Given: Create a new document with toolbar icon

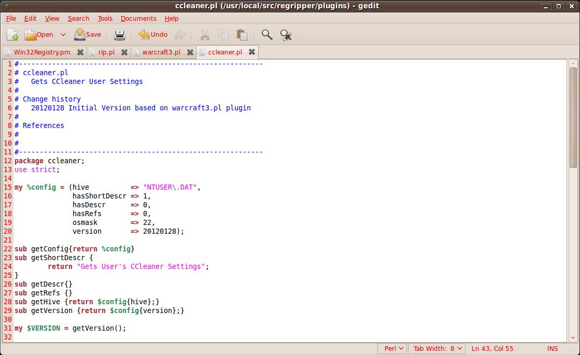Looking at the screenshot, I should coord(12,35).
